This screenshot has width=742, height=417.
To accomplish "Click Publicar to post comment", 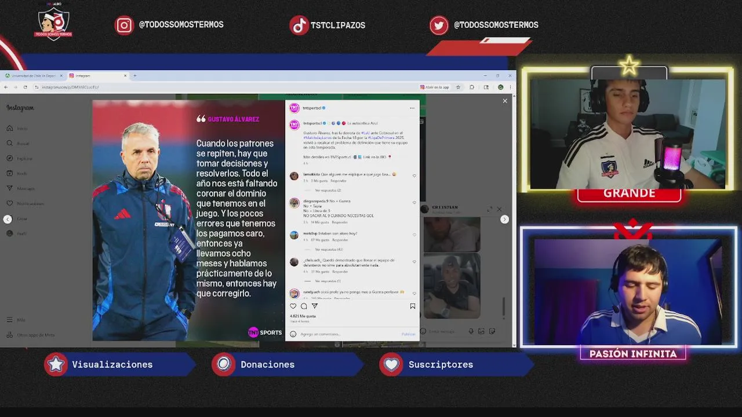I will (408, 334).
